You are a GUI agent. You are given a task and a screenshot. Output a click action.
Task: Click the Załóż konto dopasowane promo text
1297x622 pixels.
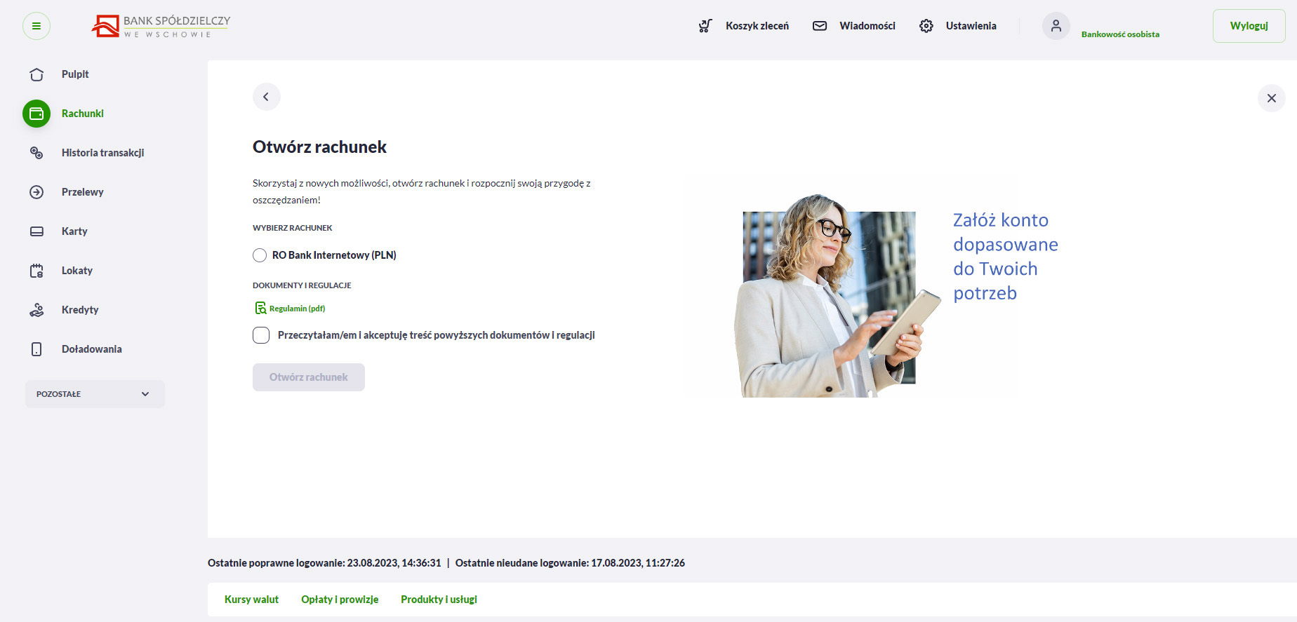pos(1005,257)
